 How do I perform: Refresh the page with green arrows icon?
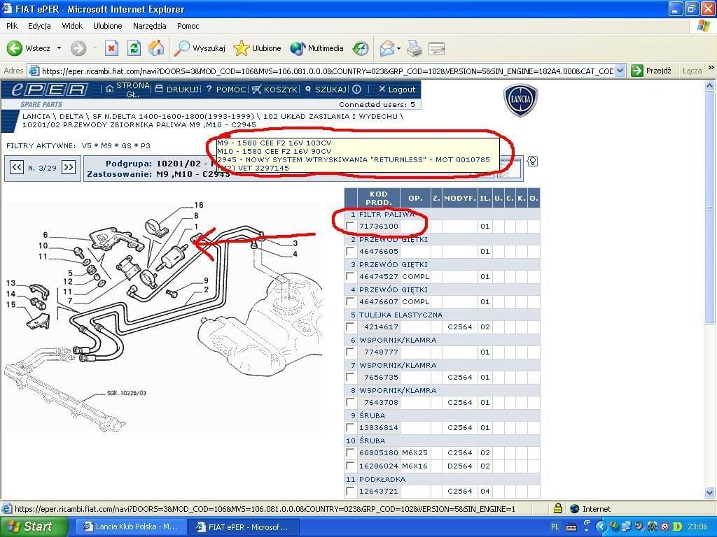[x=134, y=48]
